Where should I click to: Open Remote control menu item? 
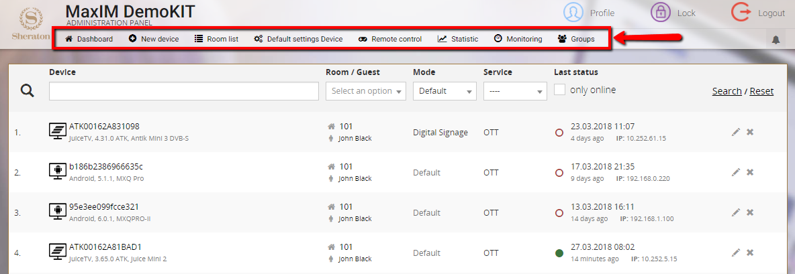tap(390, 39)
